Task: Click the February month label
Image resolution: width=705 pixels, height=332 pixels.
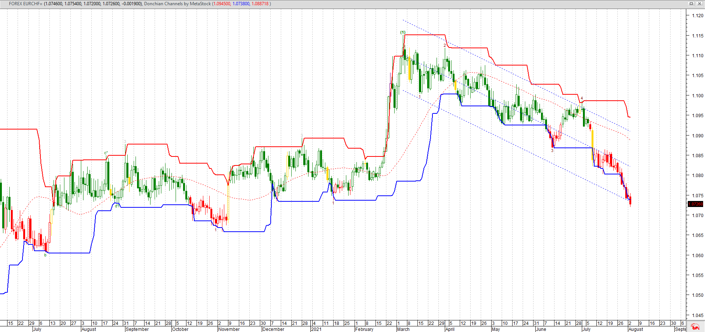Action: coord(364,329)
